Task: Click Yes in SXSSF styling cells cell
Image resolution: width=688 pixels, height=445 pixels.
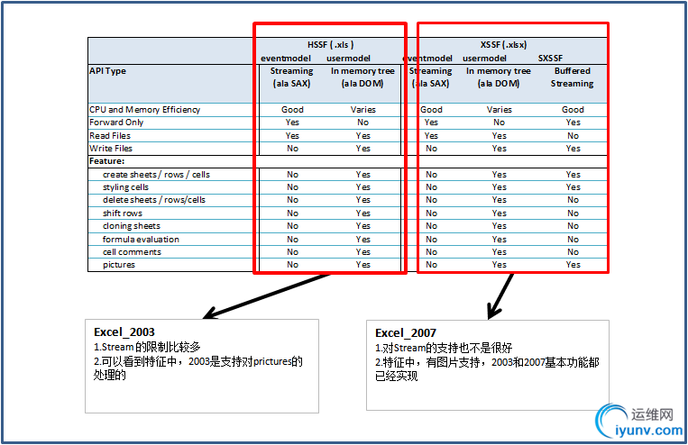Action: pos(573,187)
